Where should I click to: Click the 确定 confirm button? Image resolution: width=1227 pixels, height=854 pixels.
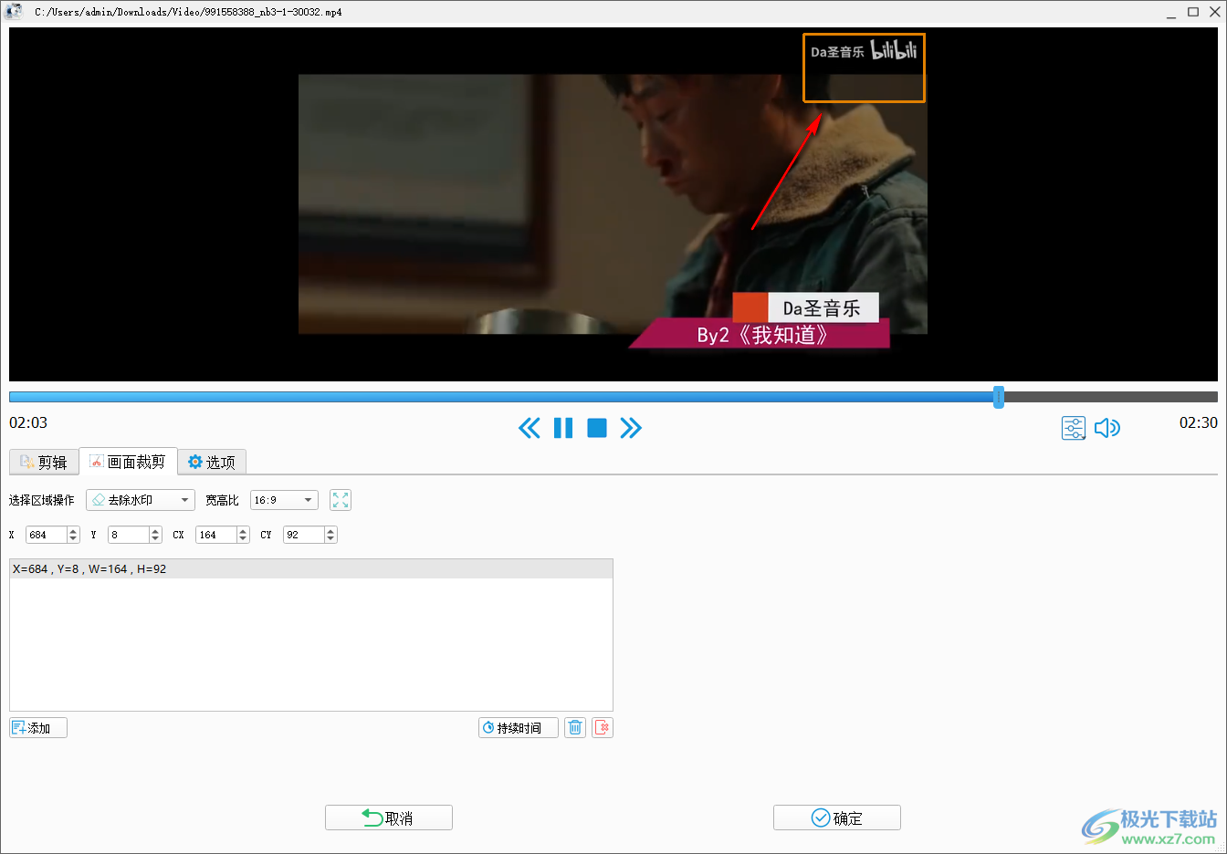coord(837,818)
